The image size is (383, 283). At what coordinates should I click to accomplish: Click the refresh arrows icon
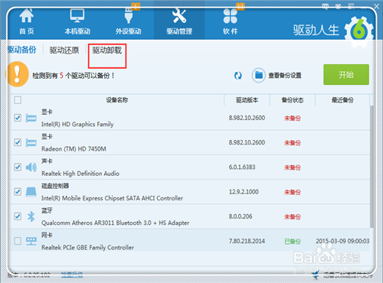pyautogui.click(x=238, y=76)
